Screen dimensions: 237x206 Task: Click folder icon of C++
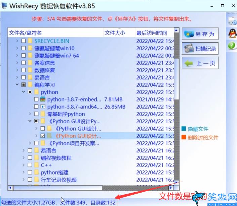tap(36, 165)
